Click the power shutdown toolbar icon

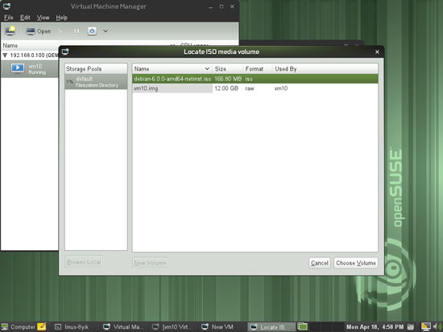coord(92,31)
